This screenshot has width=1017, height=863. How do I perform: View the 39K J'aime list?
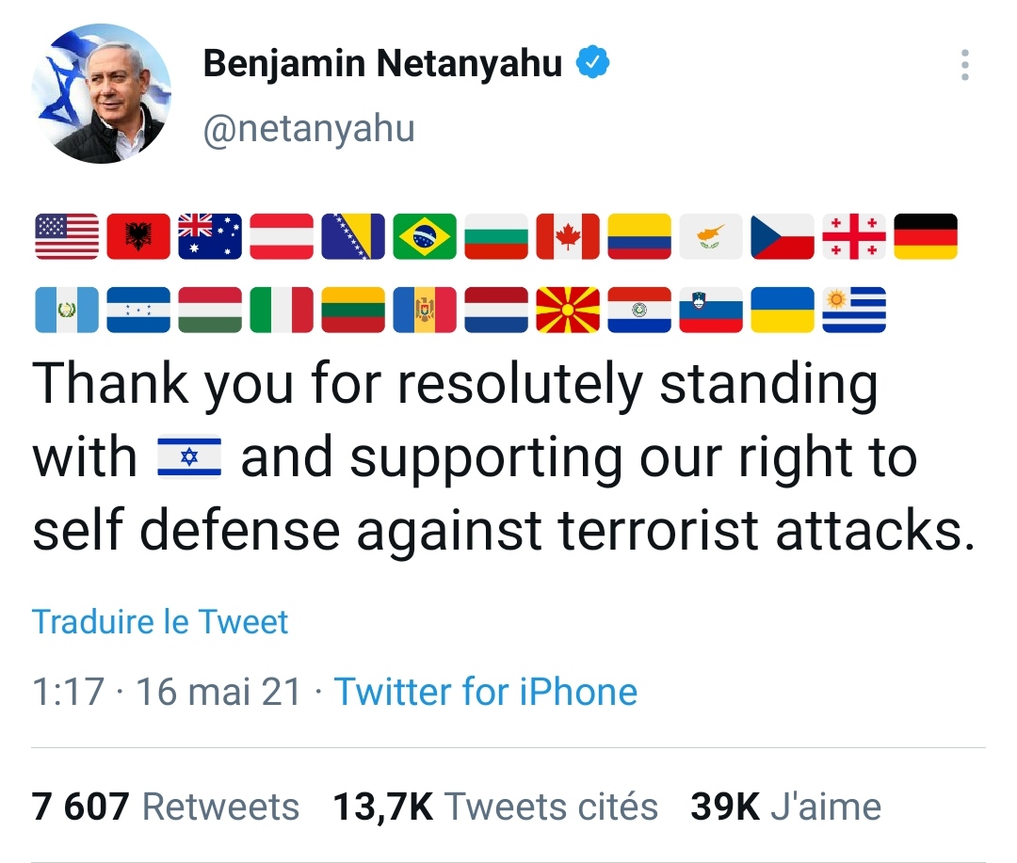tap(785, 807)
